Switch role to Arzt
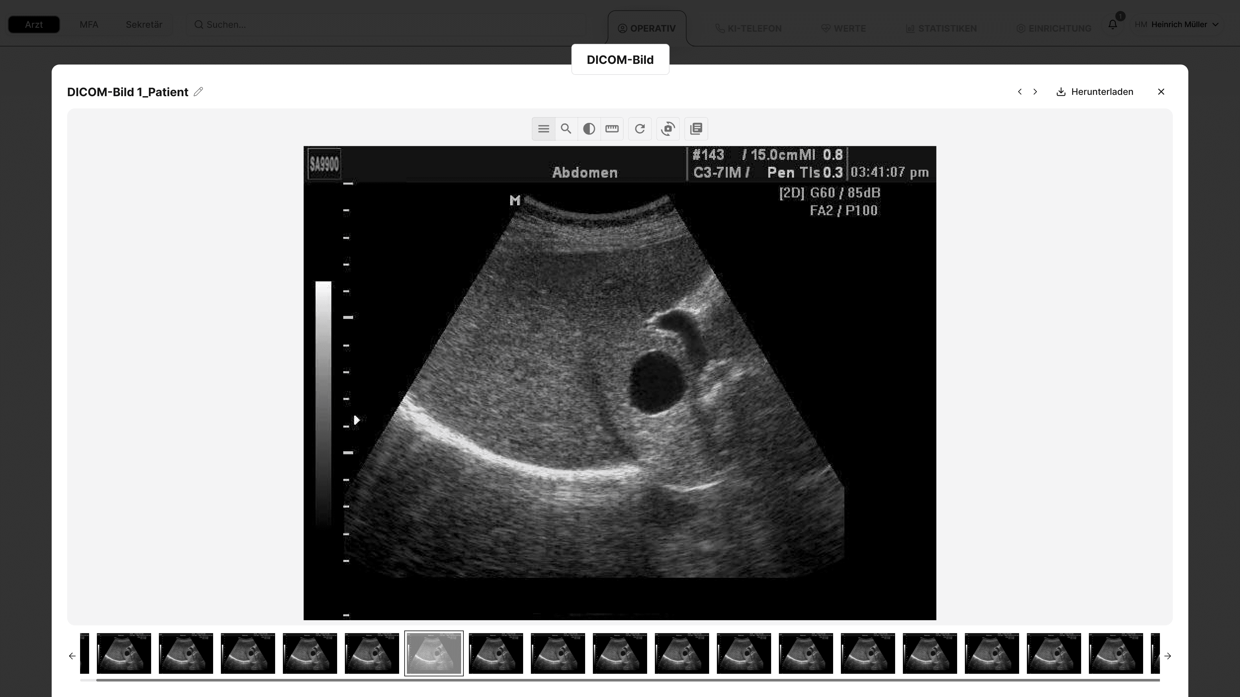 (34, 25)
